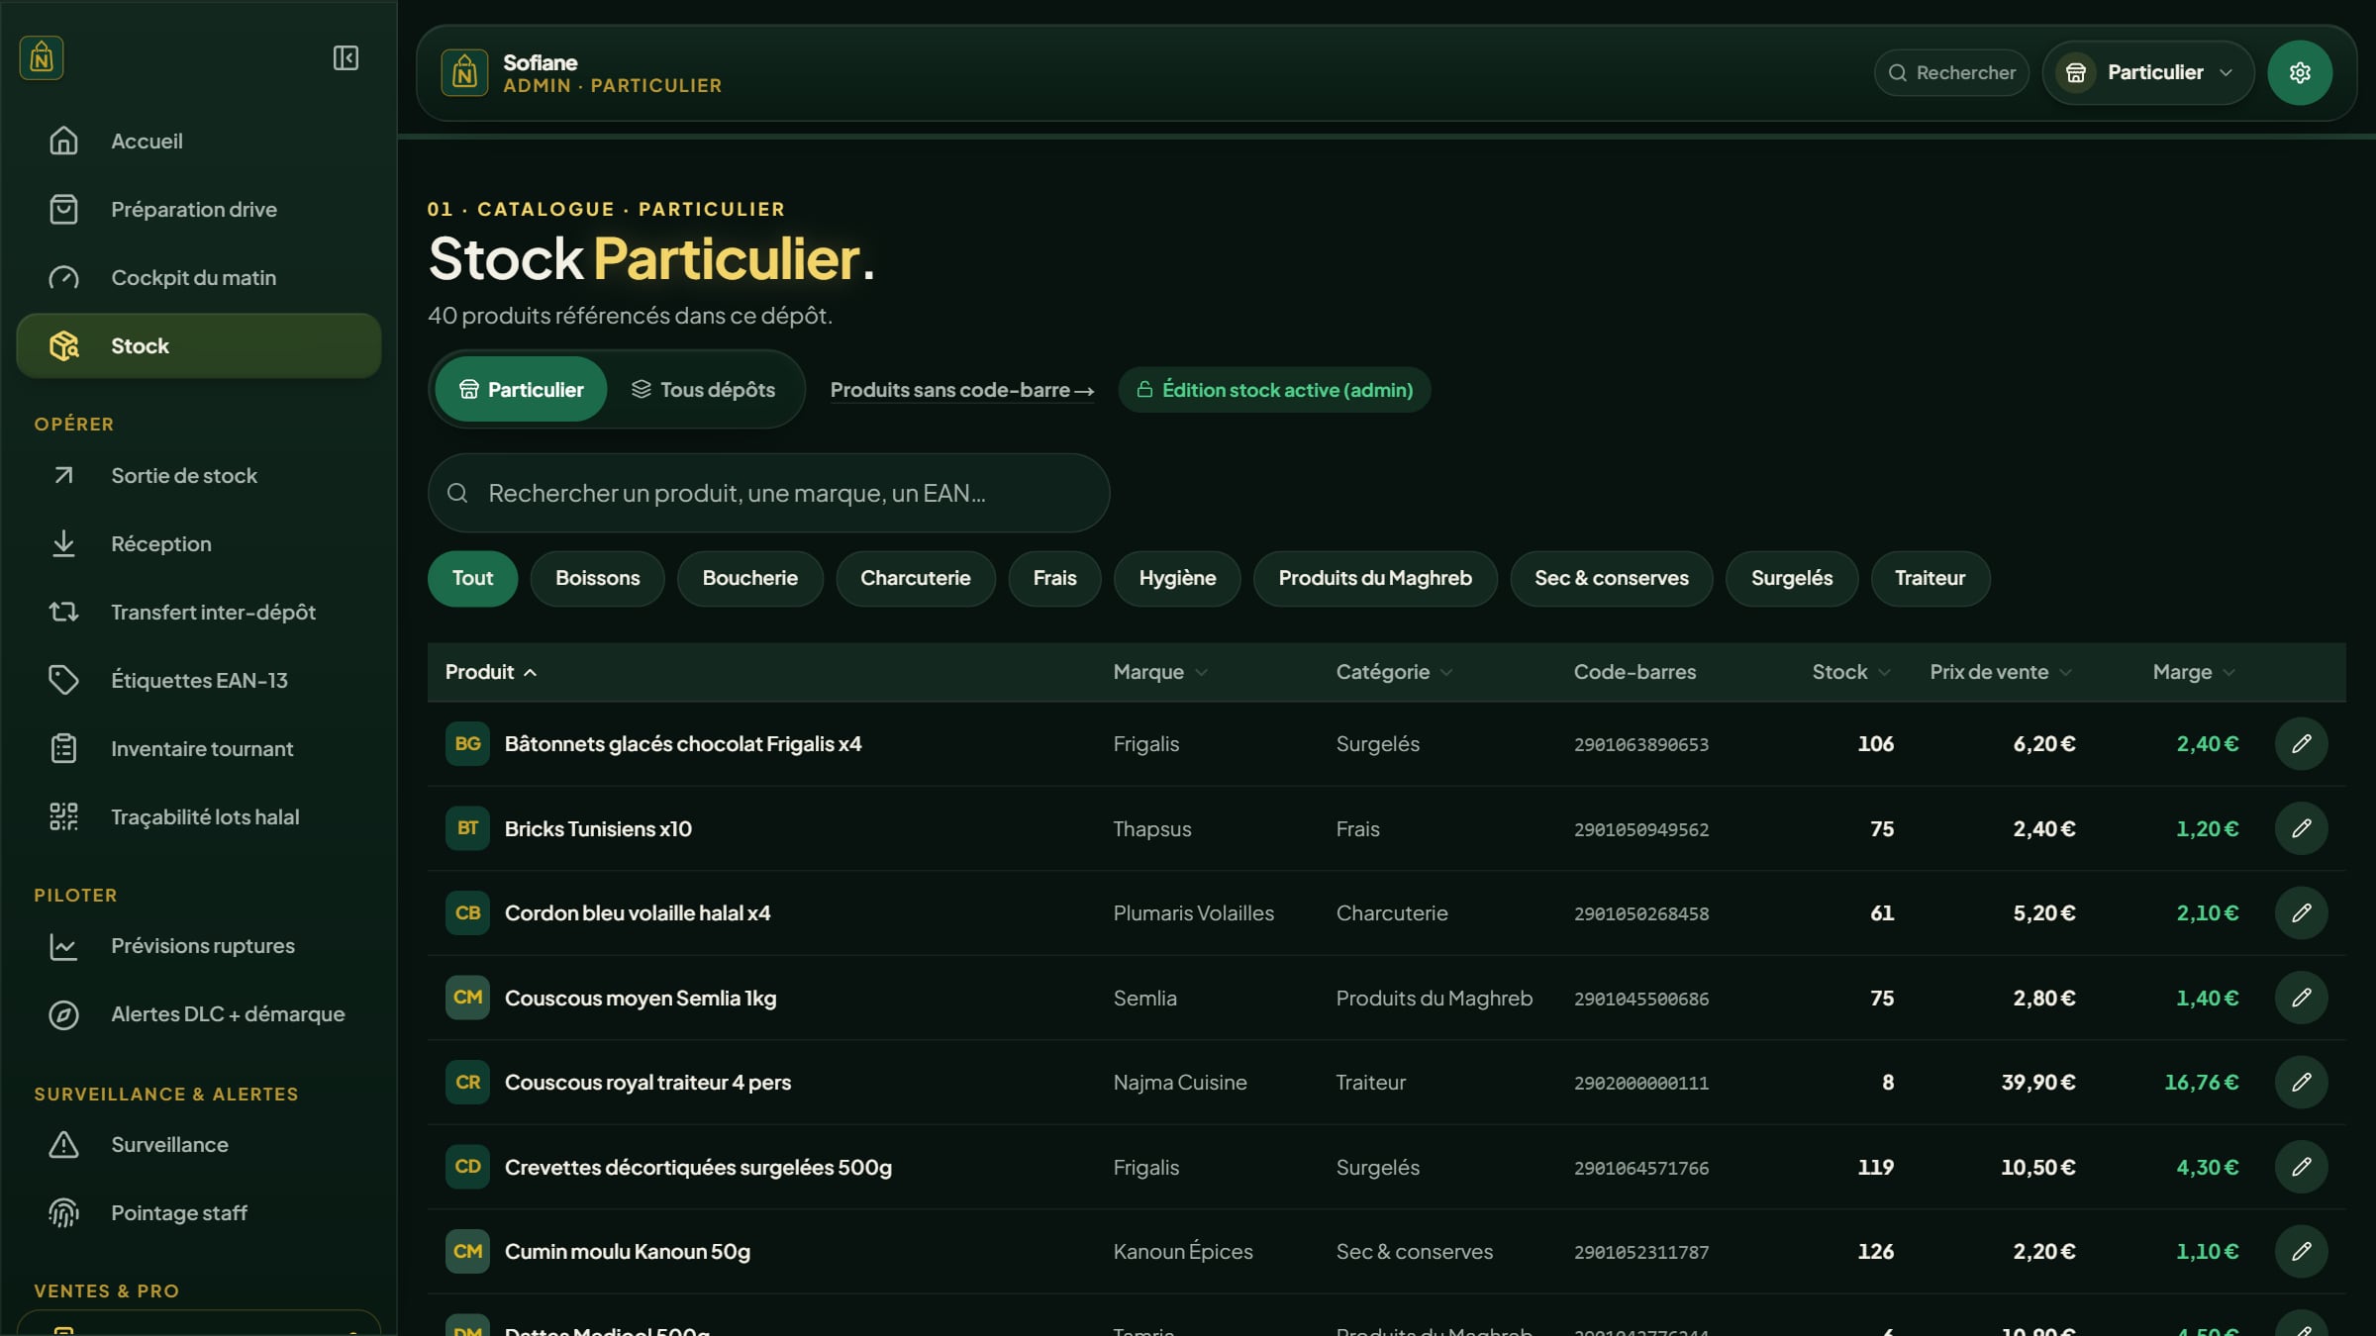The image size is (2376, 1336).
Task: Sort by Marge column
Action: tap(2194, 672)
